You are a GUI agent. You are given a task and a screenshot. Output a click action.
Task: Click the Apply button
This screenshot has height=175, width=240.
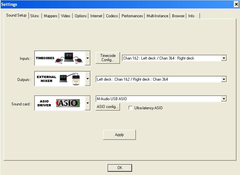119,135
